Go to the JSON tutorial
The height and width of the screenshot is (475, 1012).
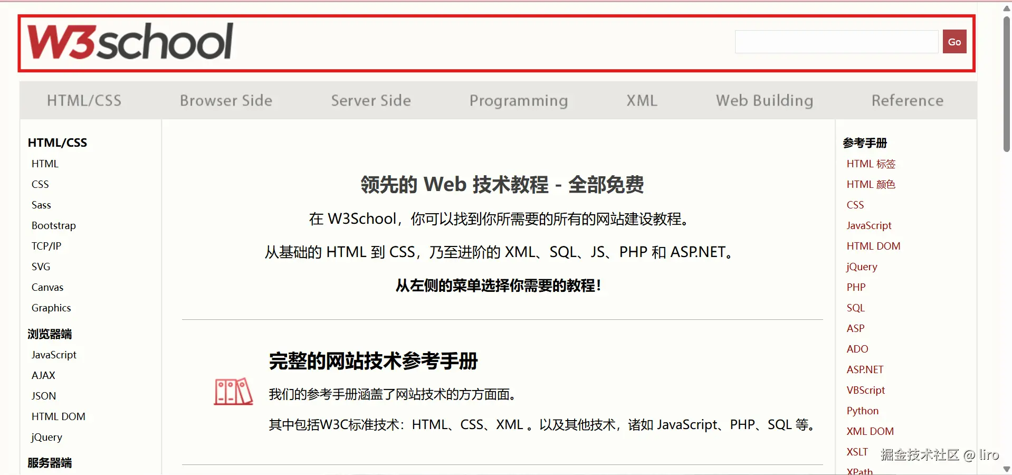44,396
